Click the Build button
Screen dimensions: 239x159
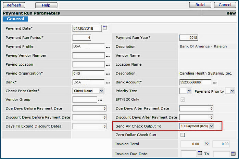click(x=200, y=5)
